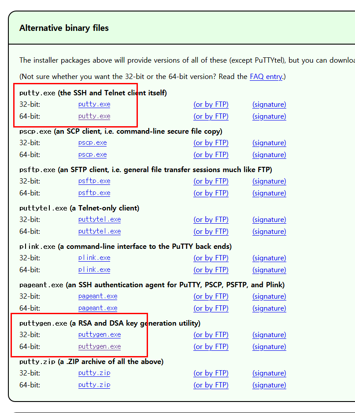Download 32-bit putty.exe

point(94,105)
